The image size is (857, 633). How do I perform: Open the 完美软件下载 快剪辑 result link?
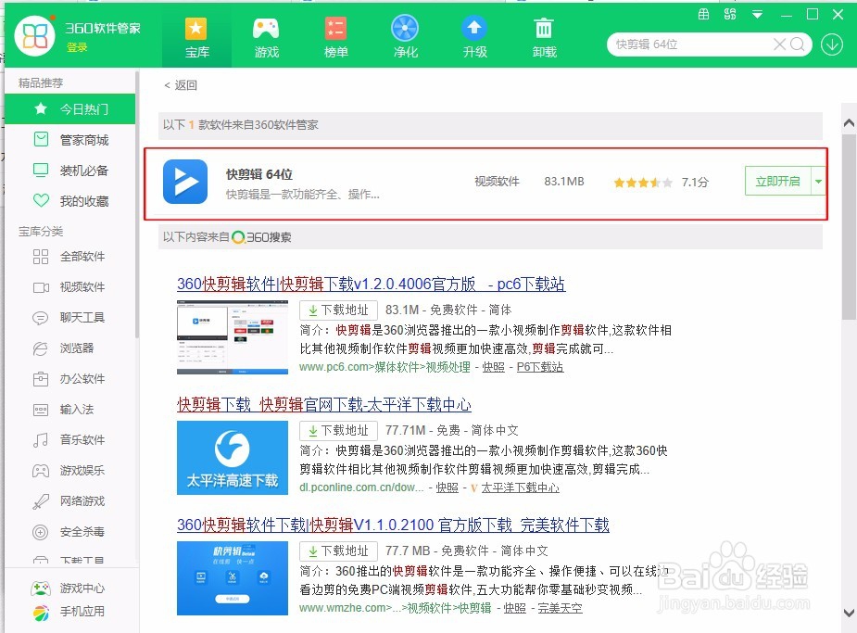point(393,525)
